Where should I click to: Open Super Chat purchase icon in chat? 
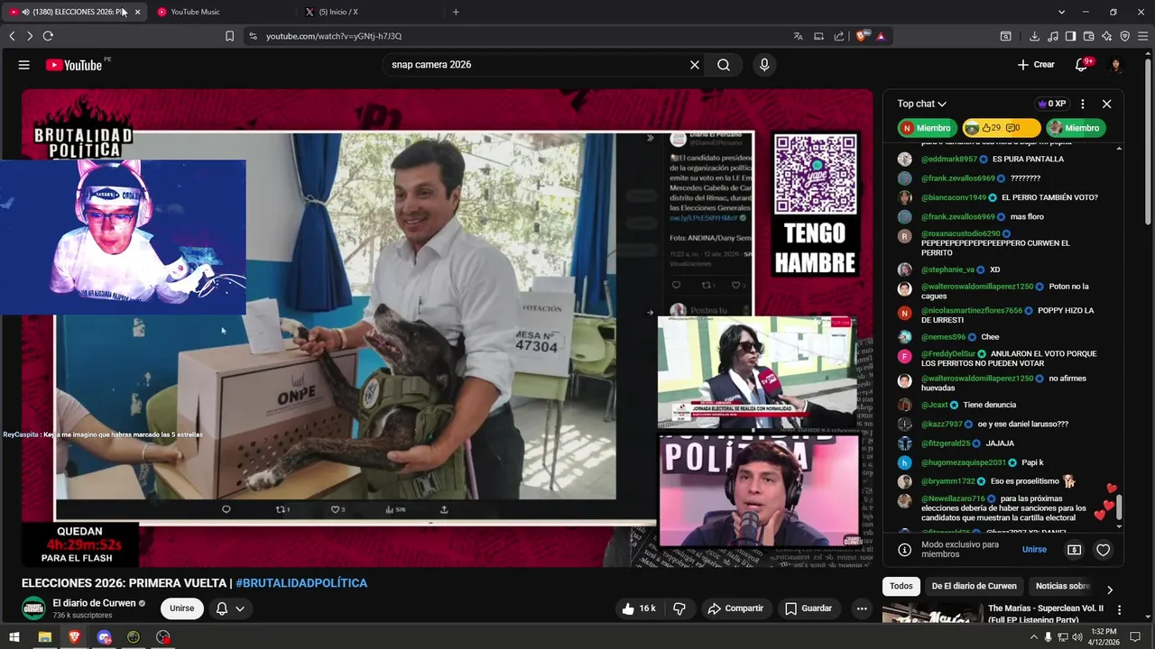click(1074, 550)
